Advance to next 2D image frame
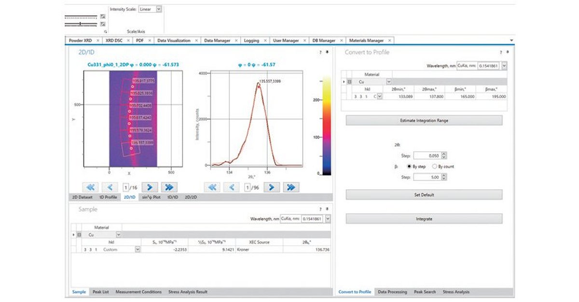579x302 pixels. pos(150,187)
